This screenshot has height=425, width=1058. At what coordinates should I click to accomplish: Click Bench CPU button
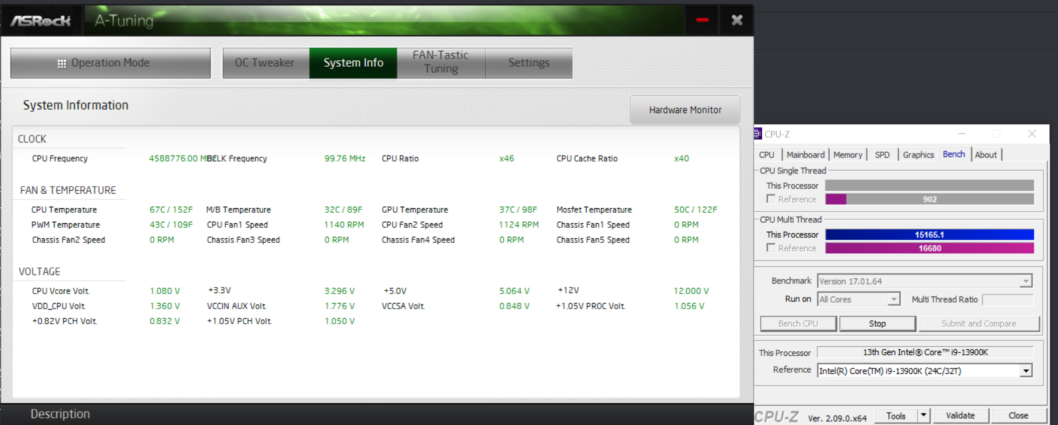(798, 324)
